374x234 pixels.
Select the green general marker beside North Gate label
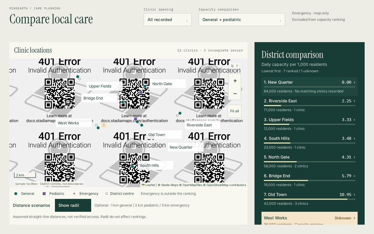[x=145, y=87]
